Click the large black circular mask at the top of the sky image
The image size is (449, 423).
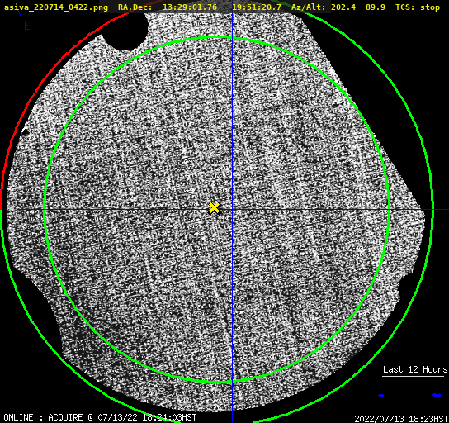(125, 31)
